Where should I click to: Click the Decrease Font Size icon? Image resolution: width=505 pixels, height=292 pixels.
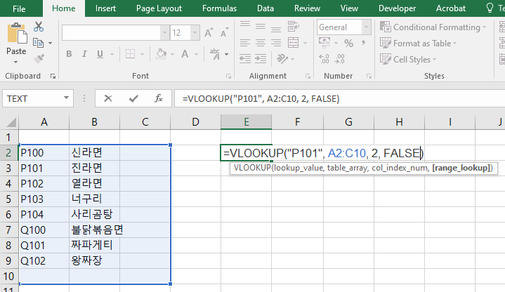(x=224, y=33)
